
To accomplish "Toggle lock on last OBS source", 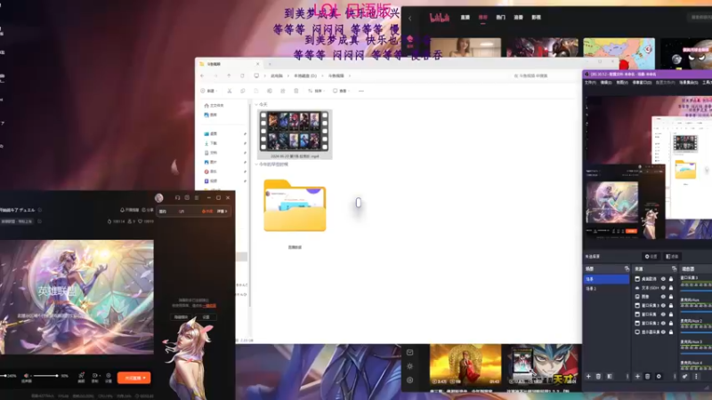I will 671,332.
